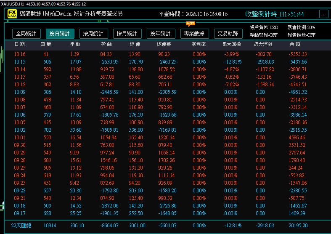Click the 暴倉比例:30% label

pos(301,27)
